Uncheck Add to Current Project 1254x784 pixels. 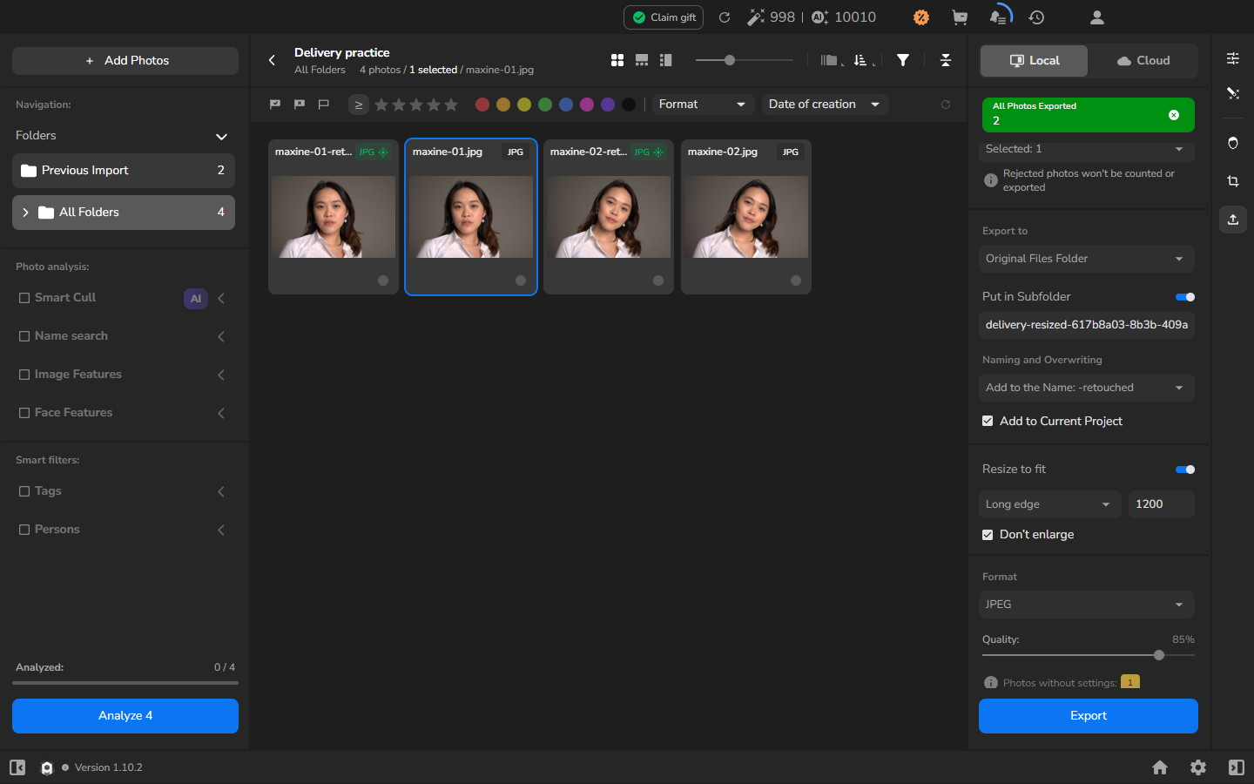(x=988, y=421)
